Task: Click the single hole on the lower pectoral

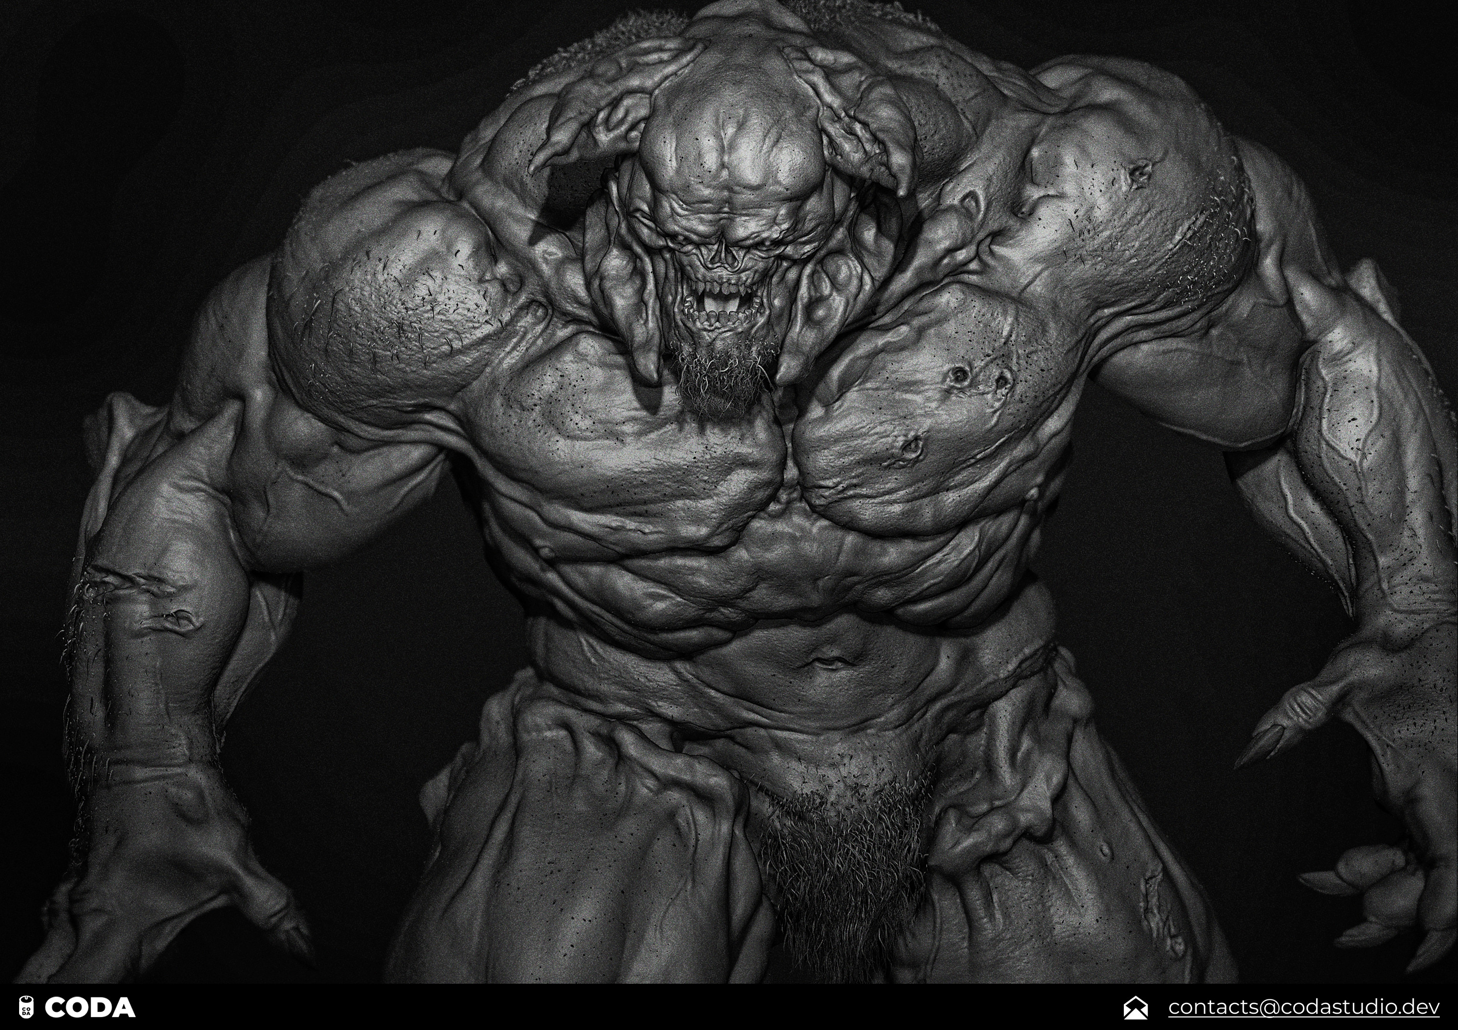Action: click(912, 448)
